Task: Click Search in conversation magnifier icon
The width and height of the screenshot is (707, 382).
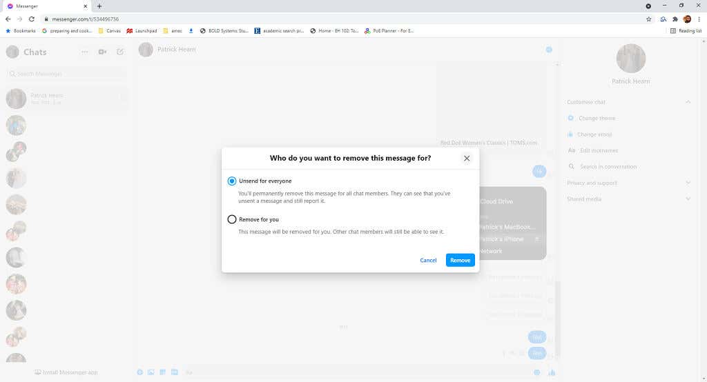Action: click(571, 167)
